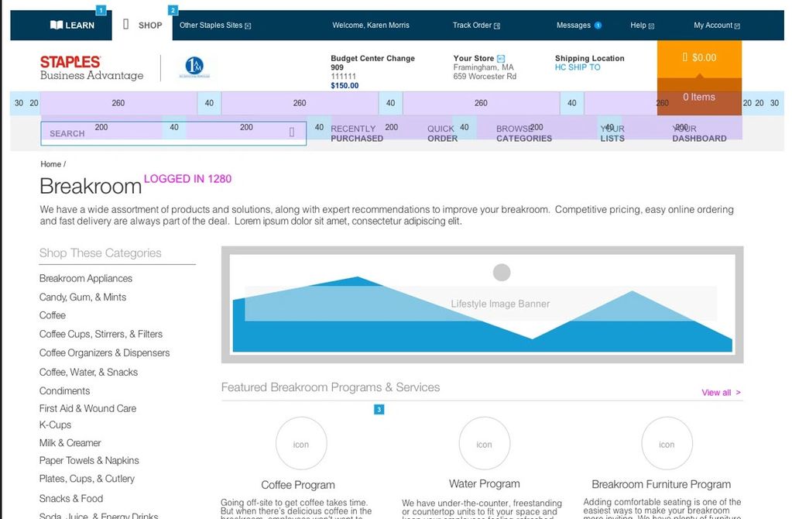Select Breakroom Appliances category
The height and width of the screenshot is (519, 792).
coord(86,278)
